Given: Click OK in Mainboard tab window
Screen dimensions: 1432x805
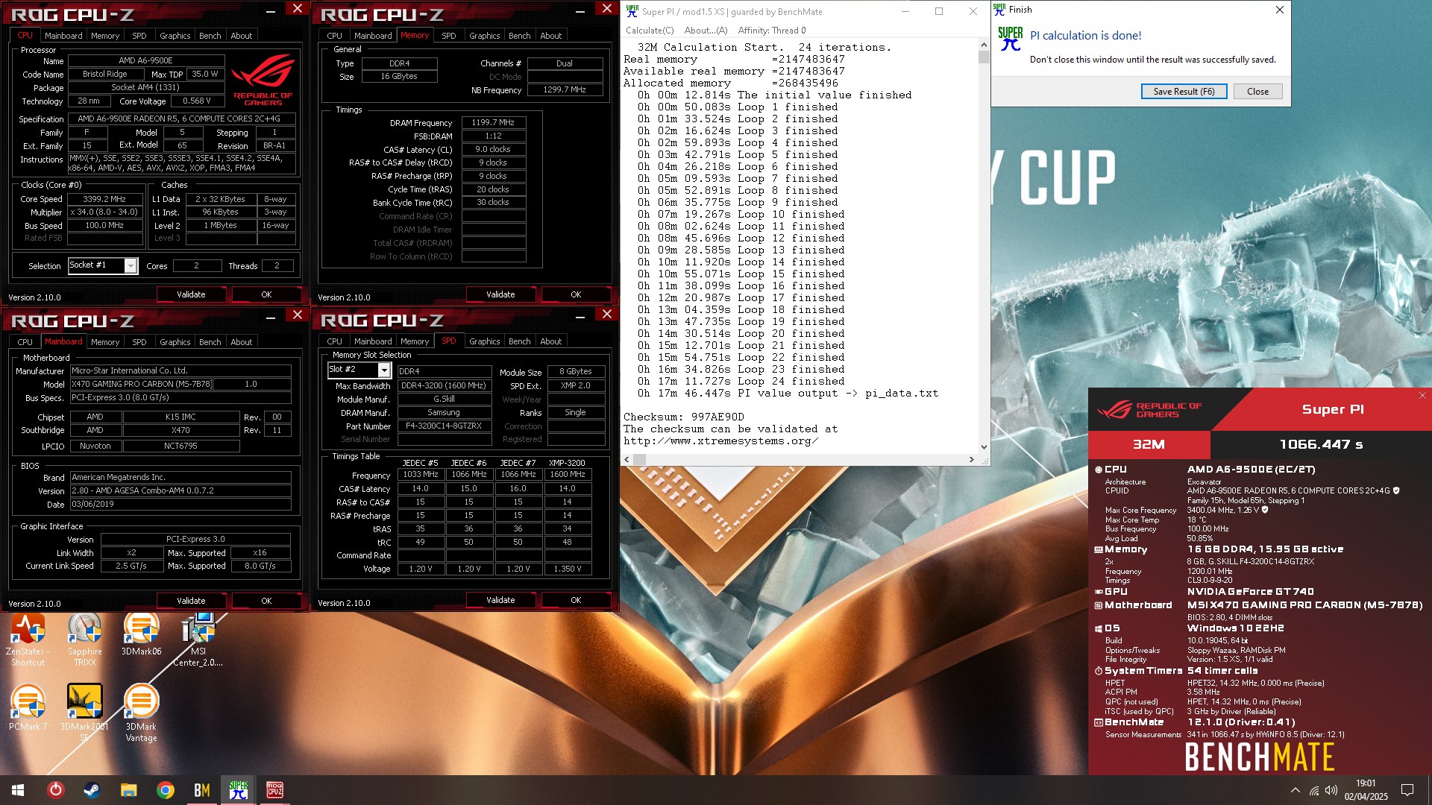Looking at the screenshot, I should point(266,601).
